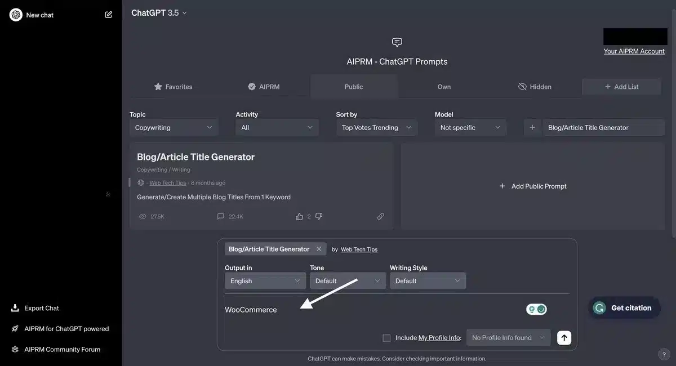Click the Add List tab
The height and width of the screenshot is (366, 676).
click(x=622, y=87)
